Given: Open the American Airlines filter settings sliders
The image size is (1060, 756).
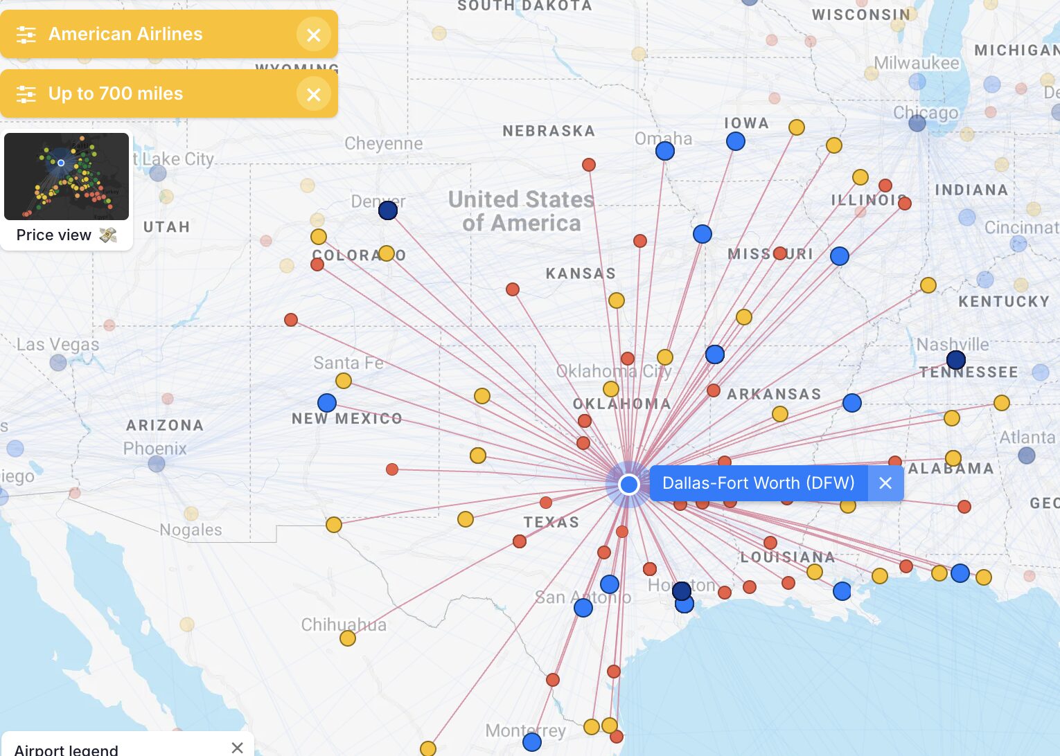Looking at the screenshot, I should click(x=26, y=34).
